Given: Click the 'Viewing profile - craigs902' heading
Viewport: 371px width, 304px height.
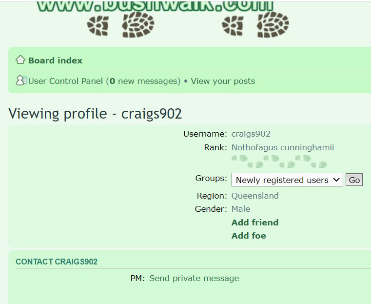Looking at the screenshot, I should tap(95, 114).
